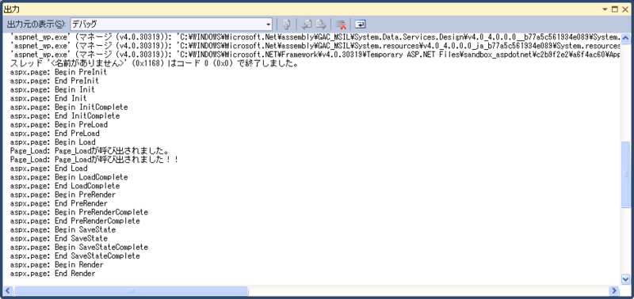Click the line 'aspx.page: End Load'
Image resolution: width=634 pixels, height=299 pixels.
[x=48, y=168]
